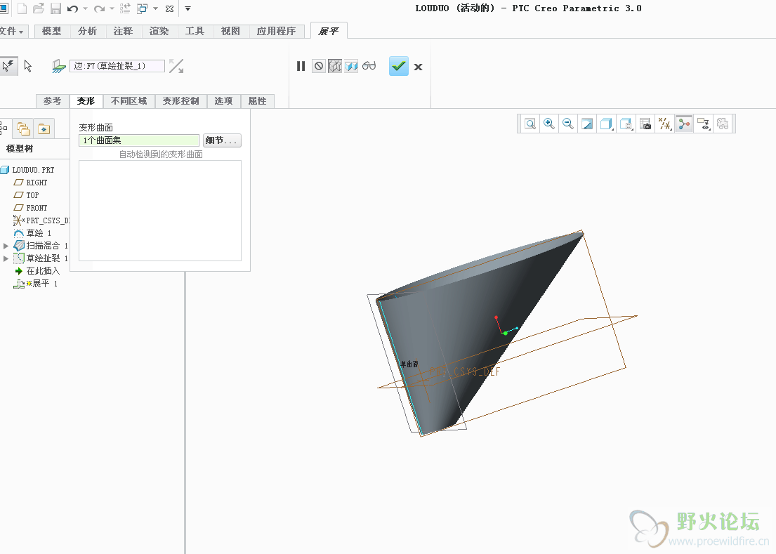Click the Close window icon in quick access toolbar
Viewport: 776px width, 554px height.
(x=169, y=9)
